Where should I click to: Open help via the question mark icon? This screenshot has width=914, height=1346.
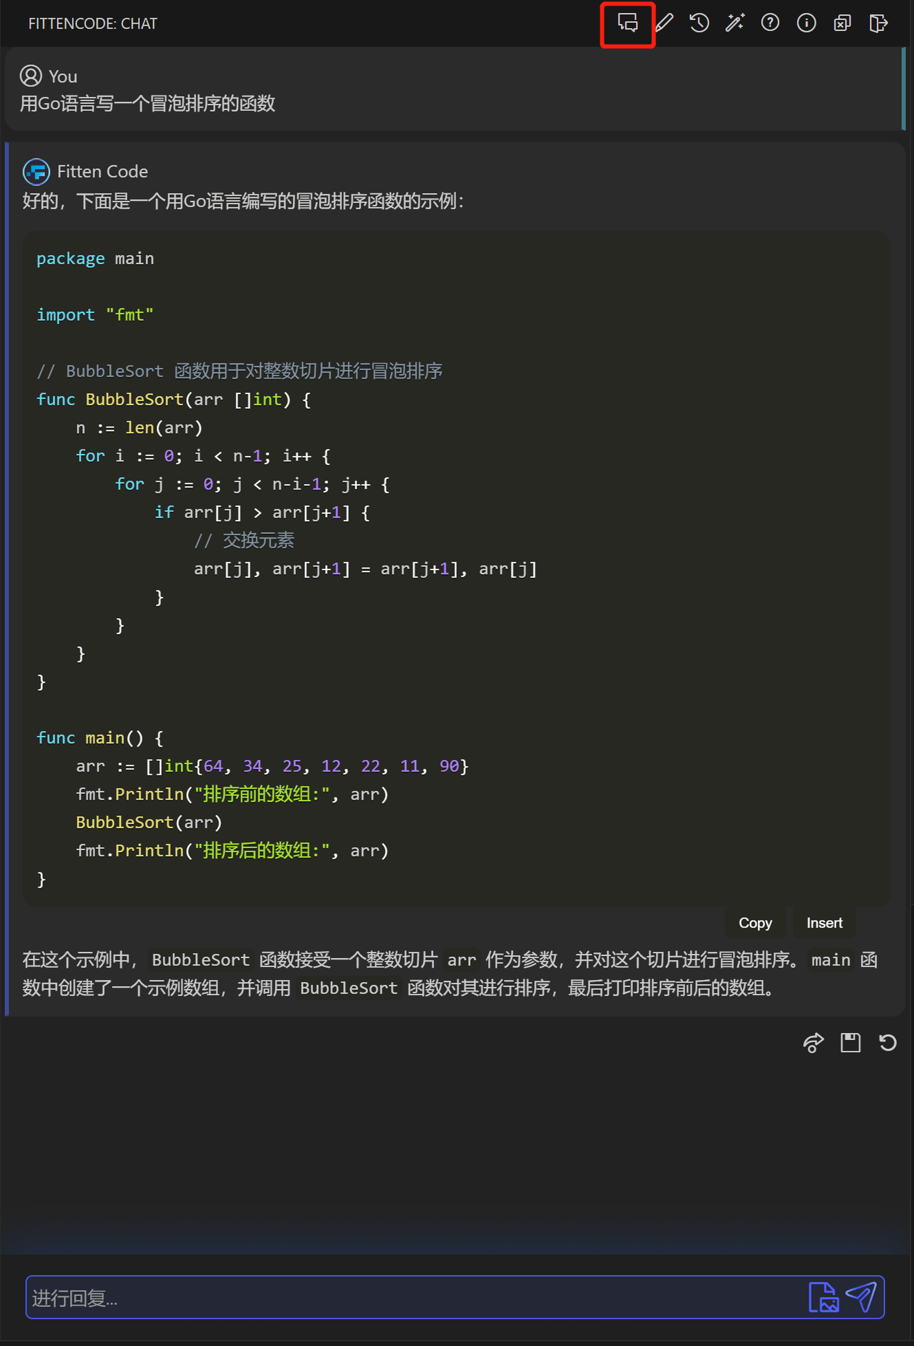771,23
